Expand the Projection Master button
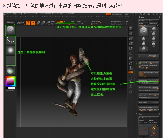The image size is (163, 138). [20, 23]
